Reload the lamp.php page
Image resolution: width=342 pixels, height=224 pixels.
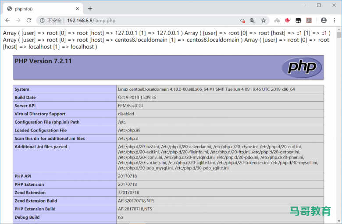29,20
